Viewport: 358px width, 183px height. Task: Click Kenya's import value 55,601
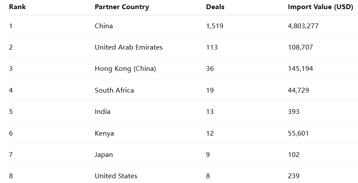[298, 133]
